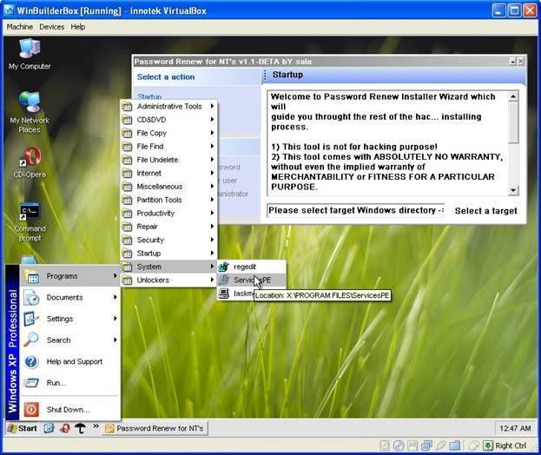Screen dimensions: 541x455
Task: Expand the CD&DVD programs submenu
Action: coord(168,120)
